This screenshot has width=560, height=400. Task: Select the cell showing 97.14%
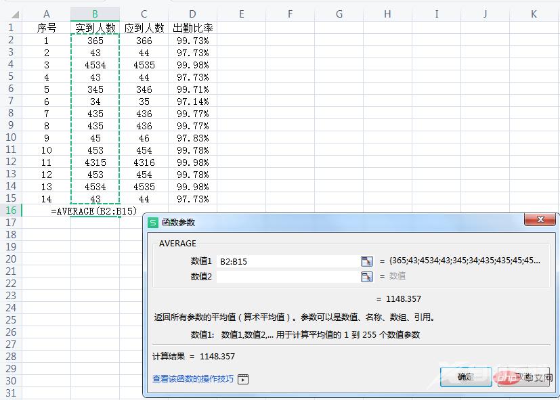[193, 102]
